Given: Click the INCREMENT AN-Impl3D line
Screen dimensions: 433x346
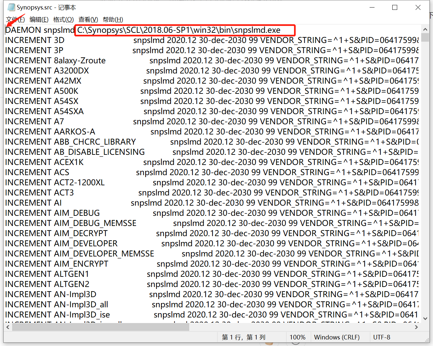Looking at the screenshot, I should (x=212, y=295).
